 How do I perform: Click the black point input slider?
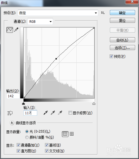tap(23, 103)
